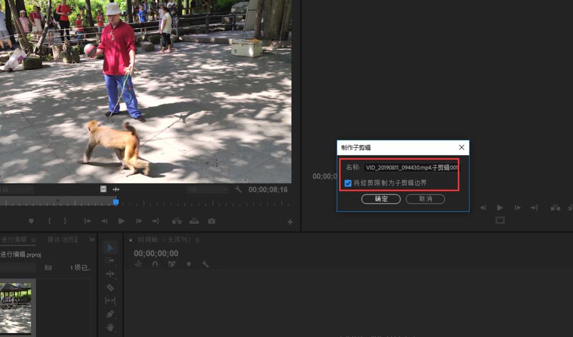Open source monitor wrench settings
This screenshot has width=573, height=337.
238,190
